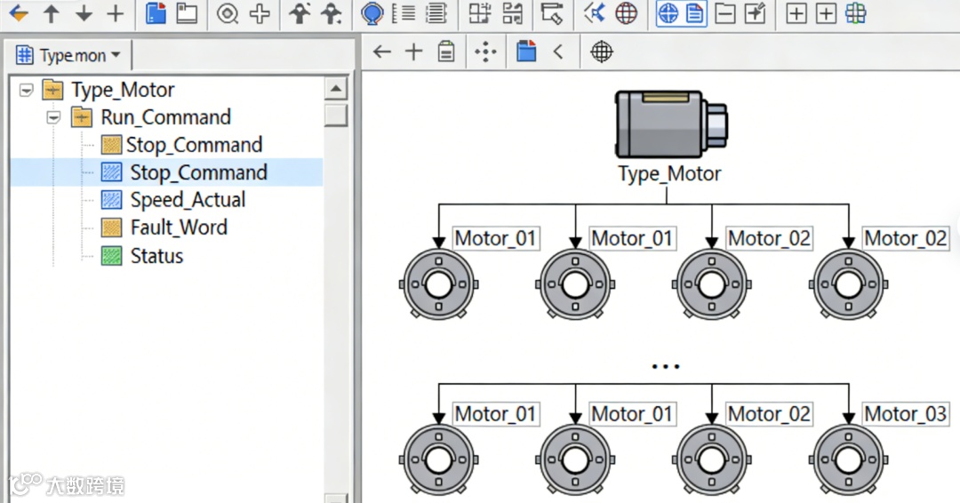Click the window layout panel icon

(187, 12)
